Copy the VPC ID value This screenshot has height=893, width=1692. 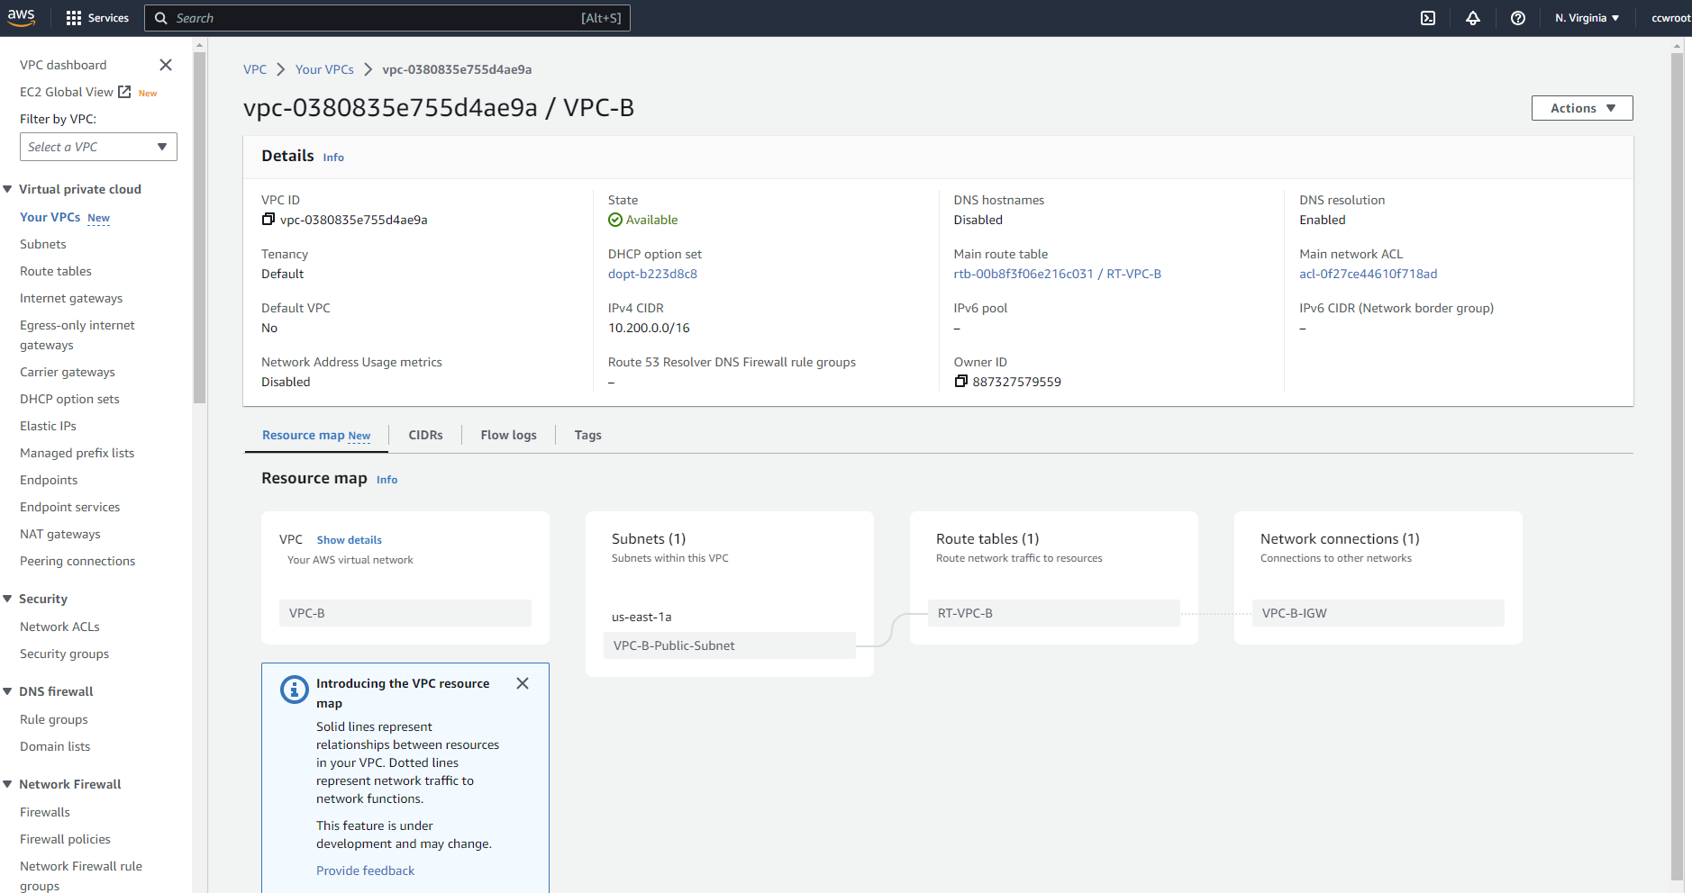coord(268,220)
